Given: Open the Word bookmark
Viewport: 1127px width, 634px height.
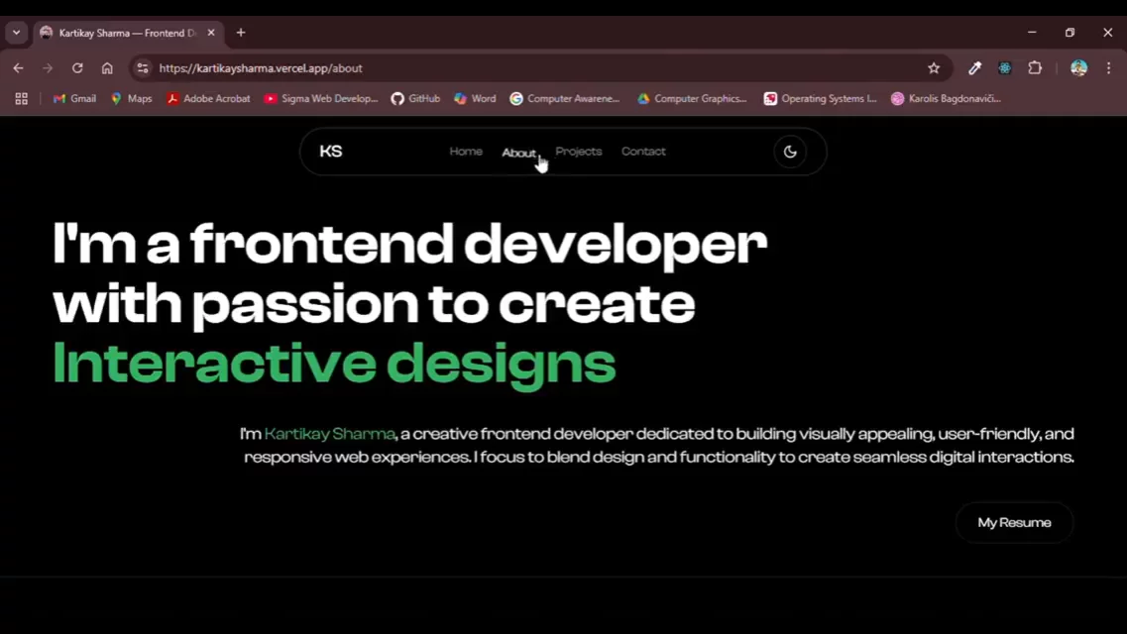Looking at the screenshot, I should tap(475, 98).
